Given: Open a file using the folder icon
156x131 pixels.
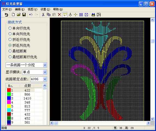Looking at the screenshot, I should pyautogui.click(x=19, y=15).
